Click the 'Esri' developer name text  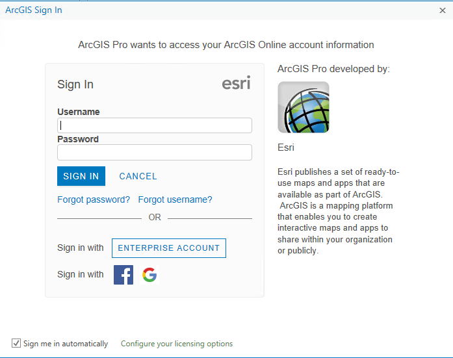pyautogui.click(x=286, y=147)
